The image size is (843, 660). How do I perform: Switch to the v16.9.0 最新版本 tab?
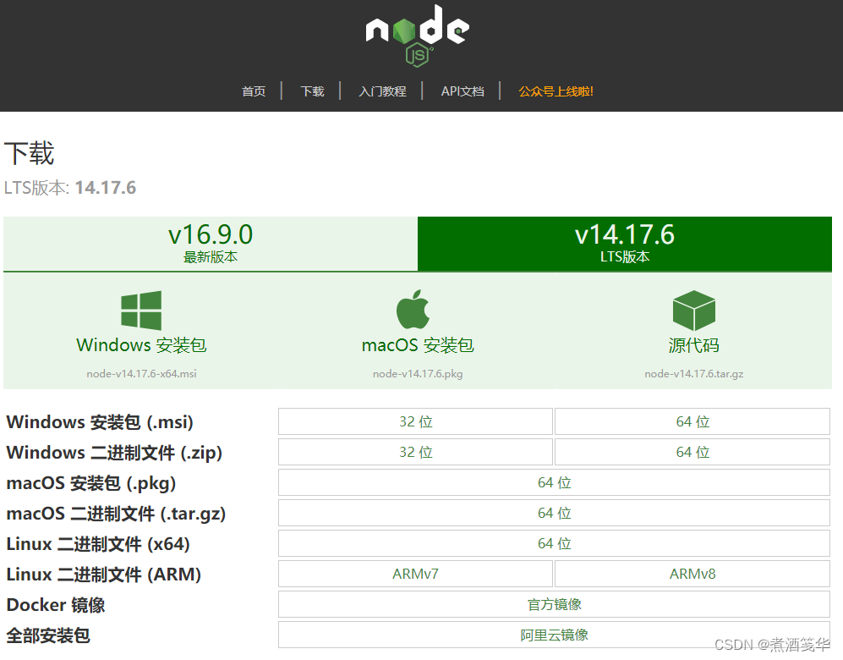click(x=211, y=244)
